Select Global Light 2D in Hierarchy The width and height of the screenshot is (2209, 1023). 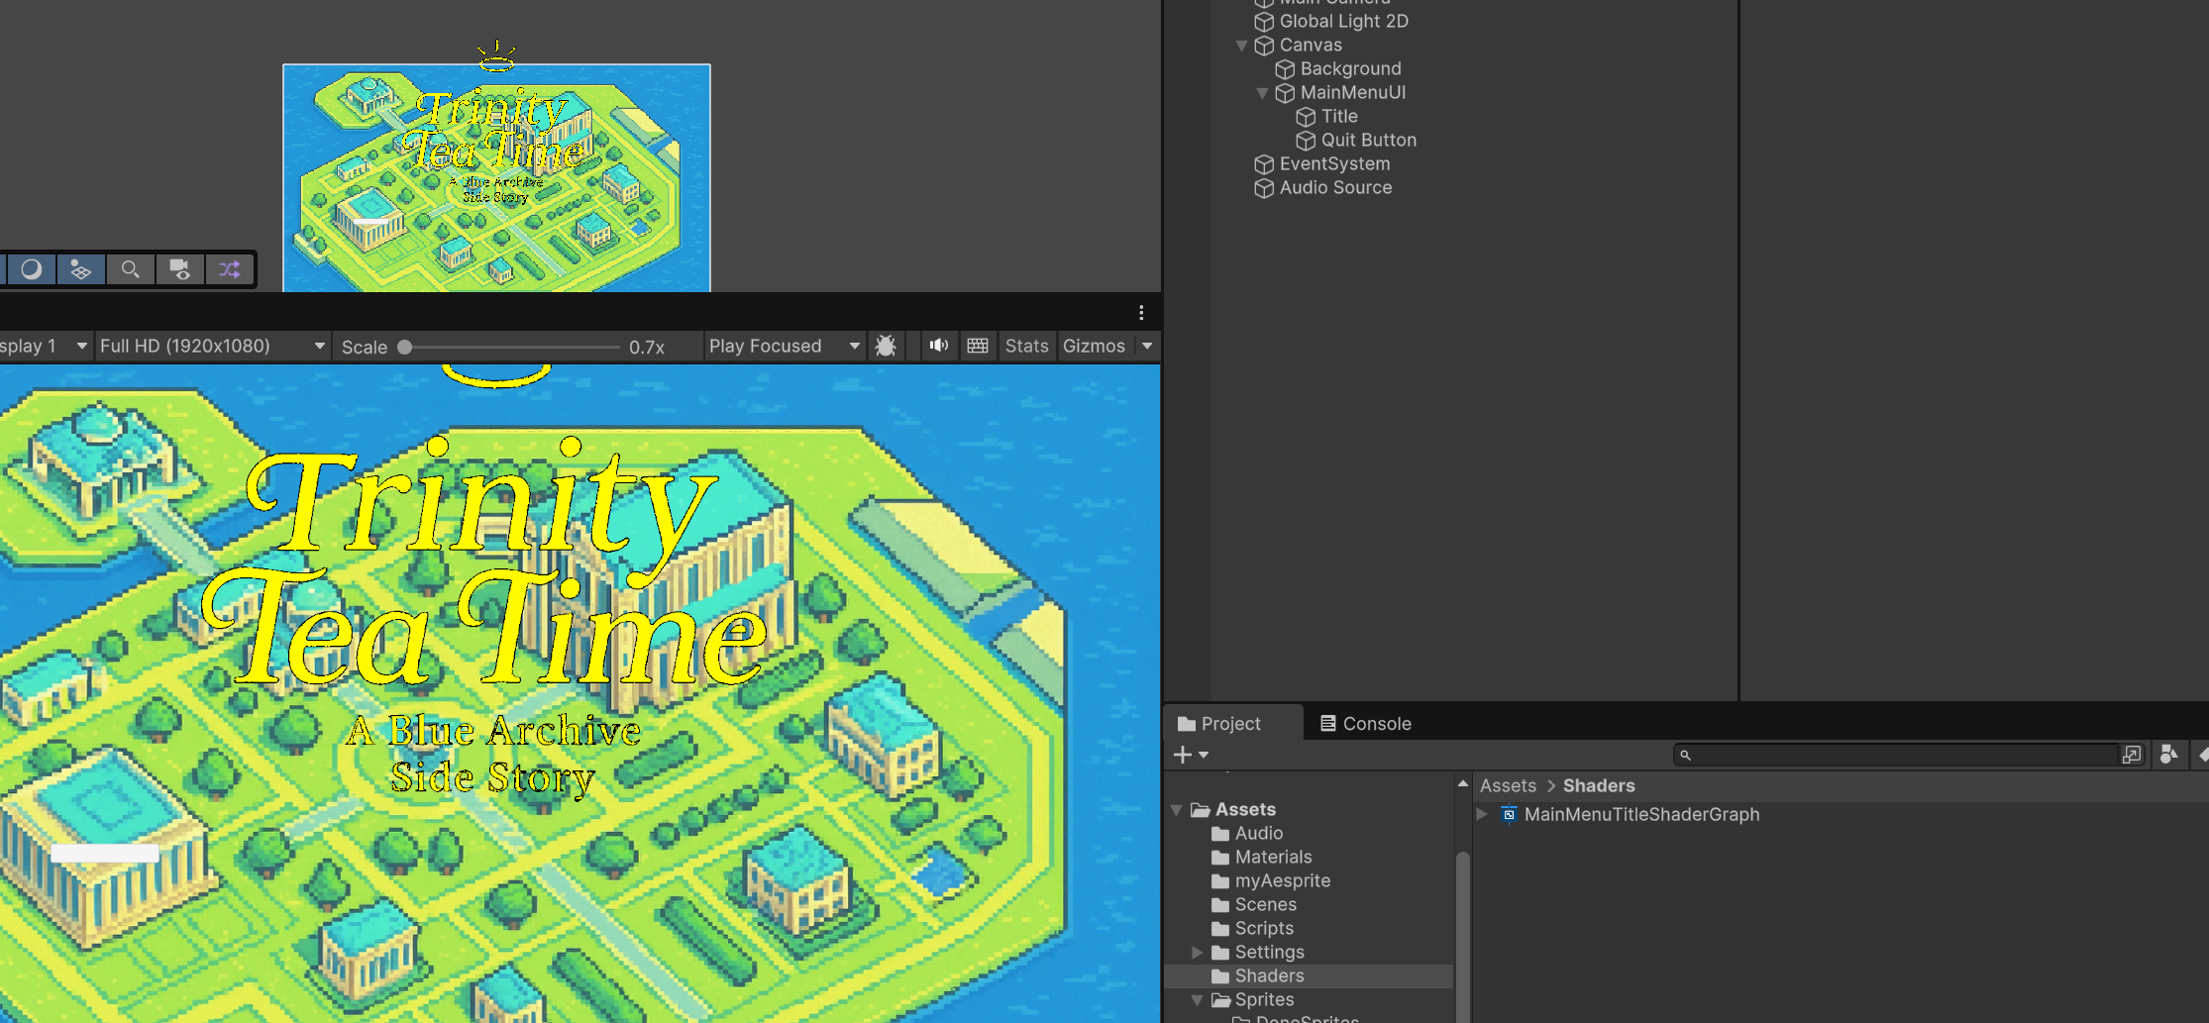(x=1343, y=21)
